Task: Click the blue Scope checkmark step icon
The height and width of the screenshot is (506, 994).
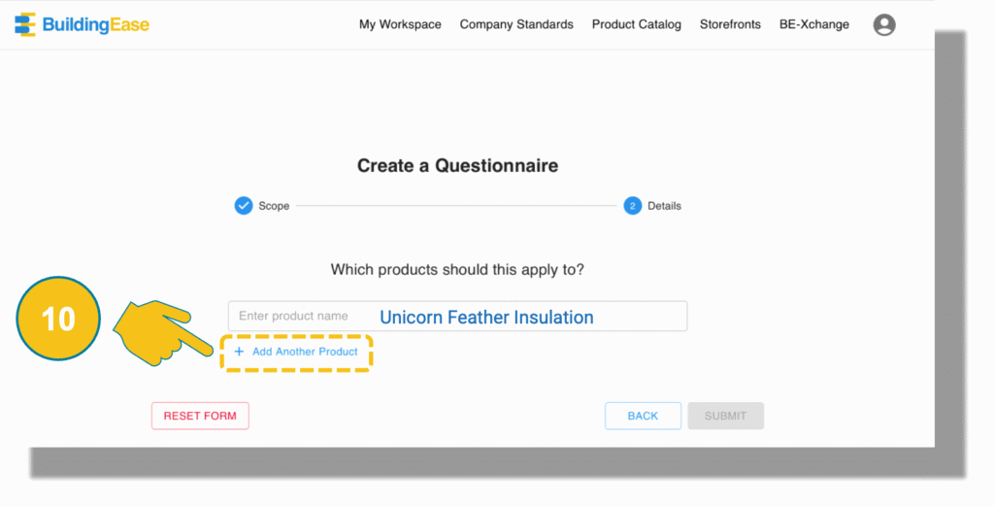Action: tap(244, 206)
